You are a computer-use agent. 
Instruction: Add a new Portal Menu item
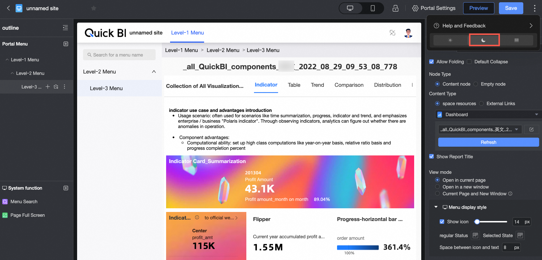coord(66,44)
